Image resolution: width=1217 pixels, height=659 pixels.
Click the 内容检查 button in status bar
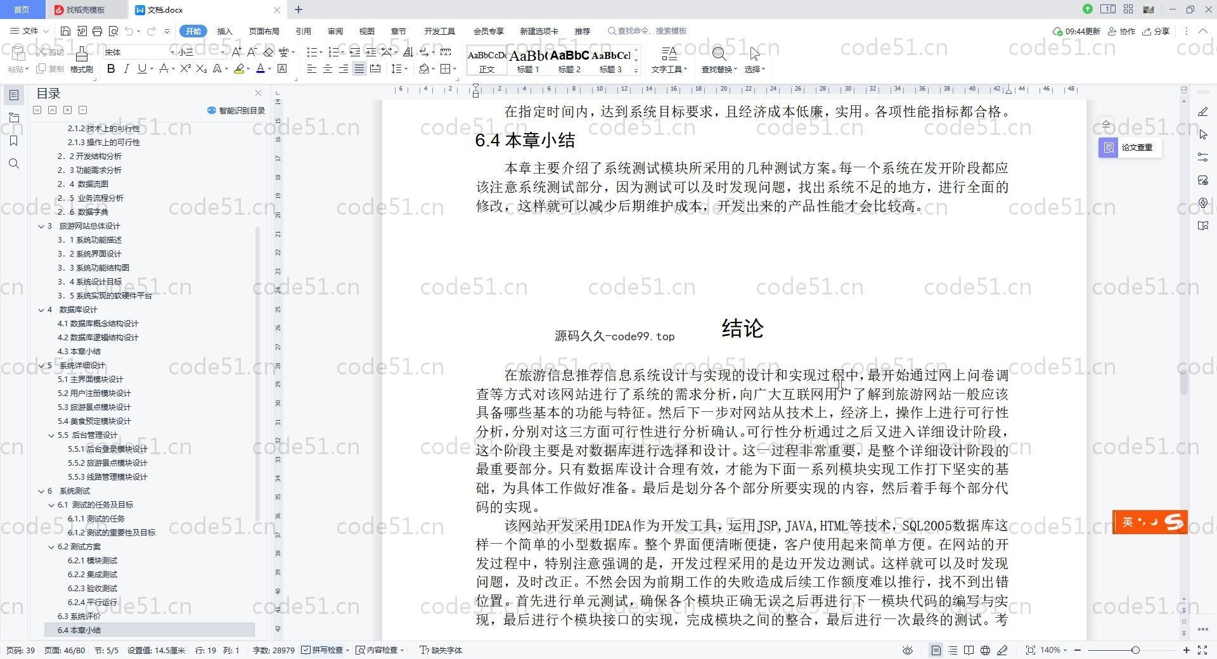click(x=380, y=650)
